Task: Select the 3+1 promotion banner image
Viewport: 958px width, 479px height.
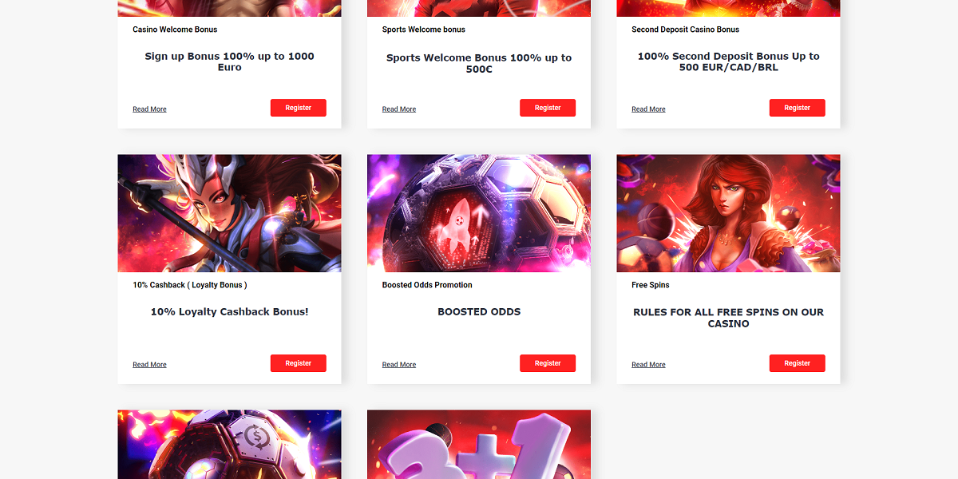Action: point(479,445)
